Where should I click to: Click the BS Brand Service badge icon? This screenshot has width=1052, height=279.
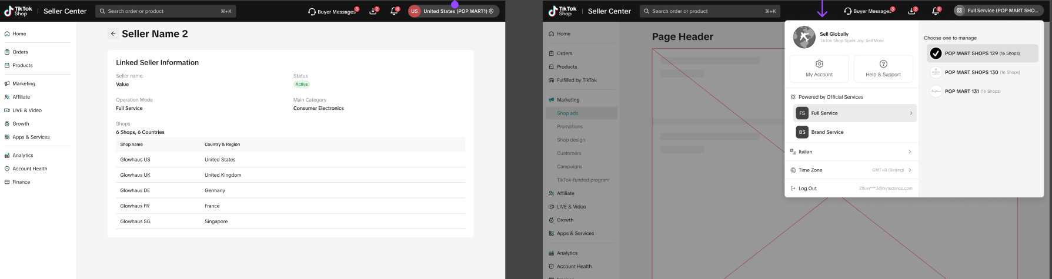(x=802, y=132)
